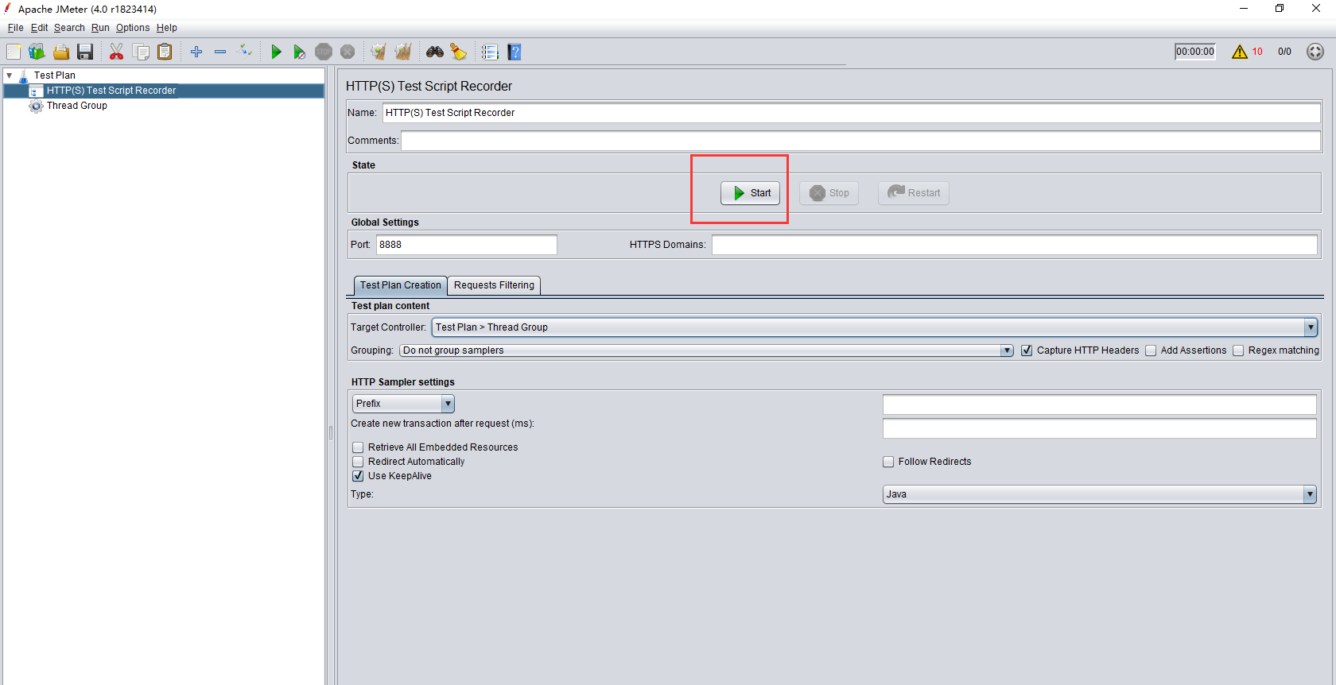Uncheck the Use KeepAlive checkbox
This screenshot has width=1336, height=685.
click(358, 476)
